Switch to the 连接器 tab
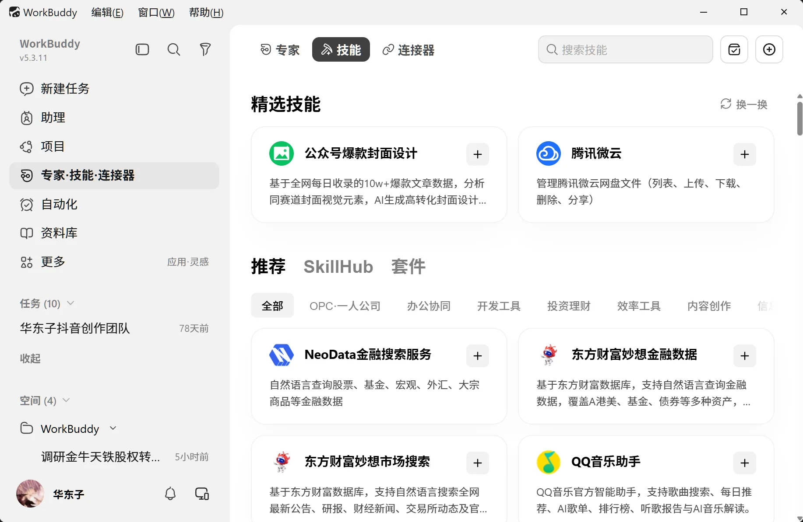803x522 pixels. tap(408, 50)
